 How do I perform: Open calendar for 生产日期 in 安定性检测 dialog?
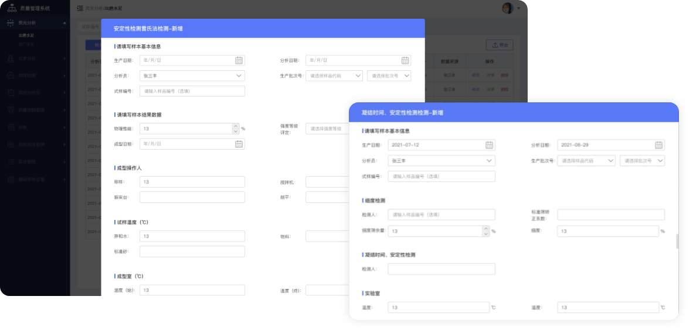point(239,60)
